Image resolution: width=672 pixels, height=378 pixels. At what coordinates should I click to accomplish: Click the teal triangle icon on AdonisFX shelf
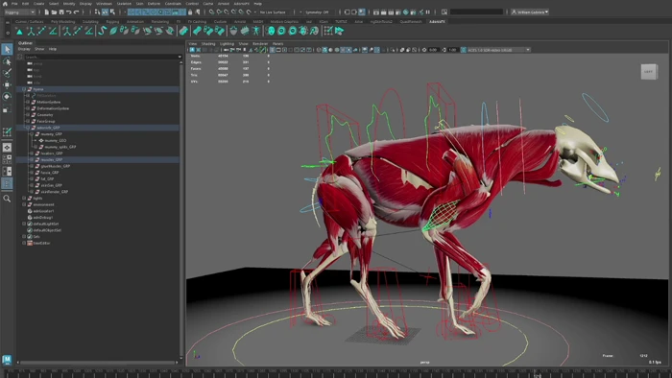point(19,31)
